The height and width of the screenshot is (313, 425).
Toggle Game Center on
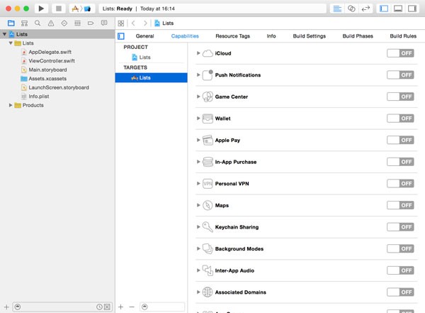tap(400, 97)
